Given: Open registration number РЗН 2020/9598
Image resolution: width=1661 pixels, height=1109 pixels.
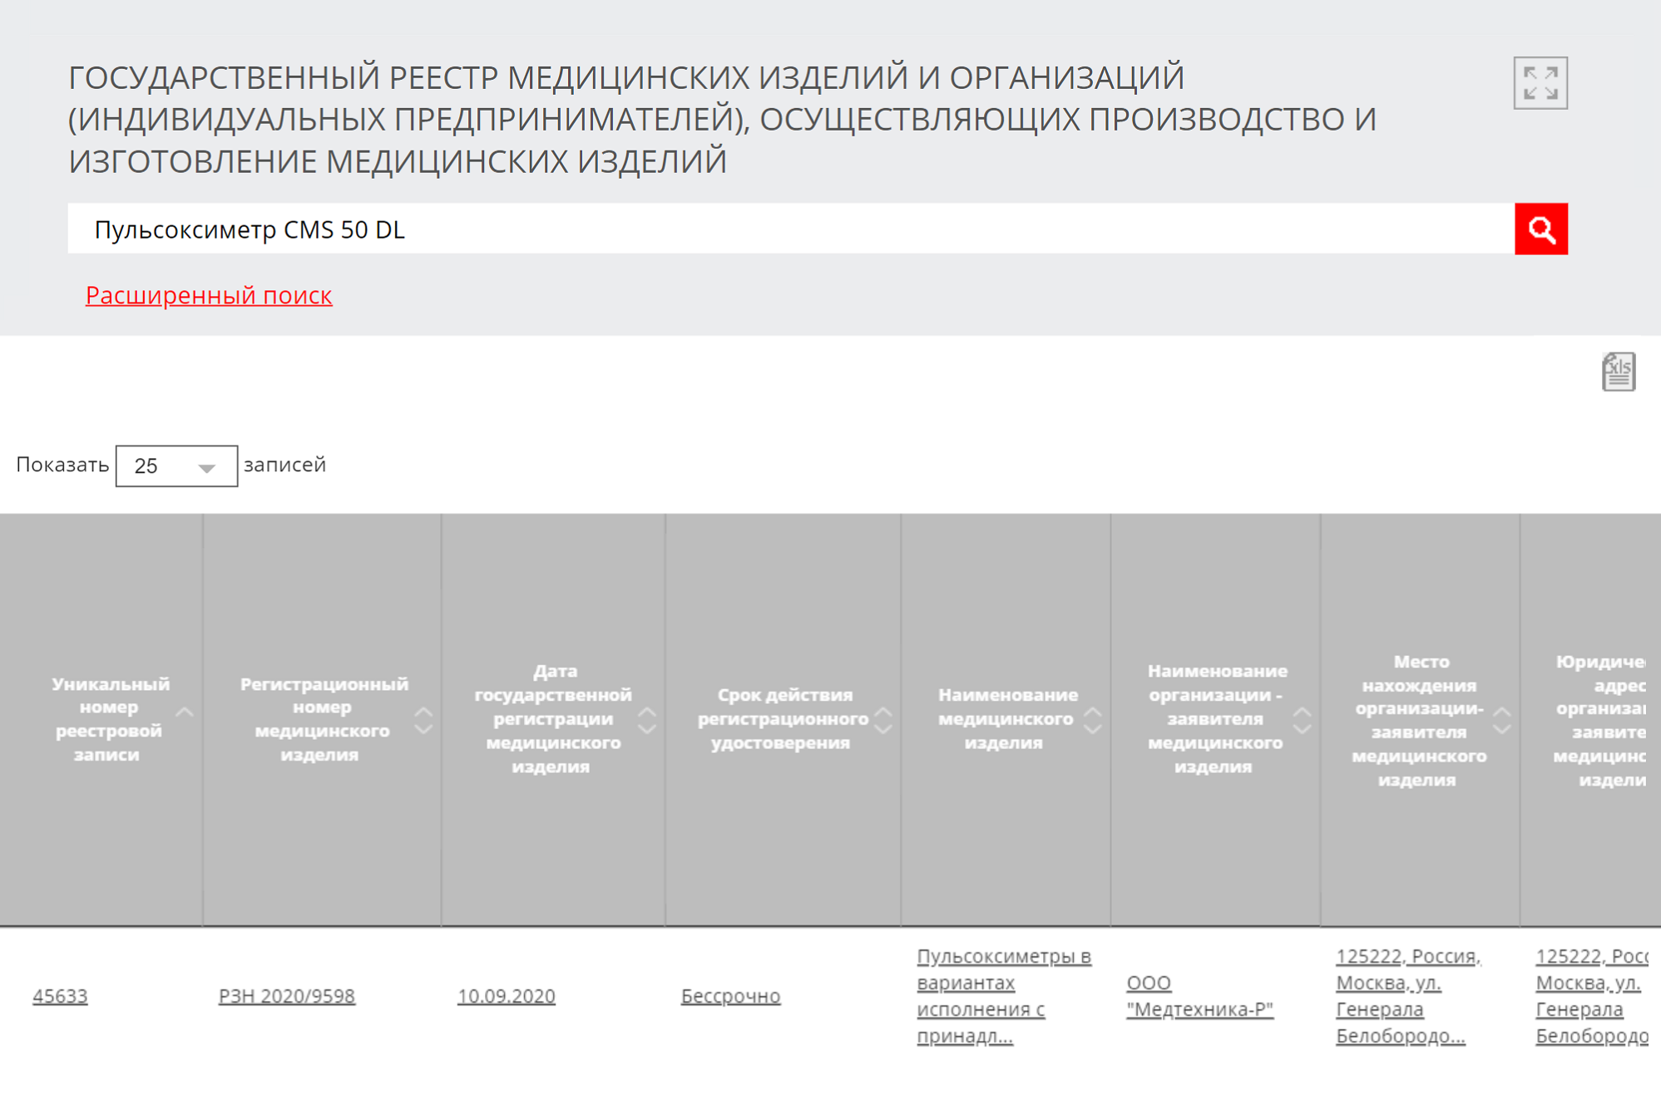Looking at the screenshot, I should (x=287, y=995).
